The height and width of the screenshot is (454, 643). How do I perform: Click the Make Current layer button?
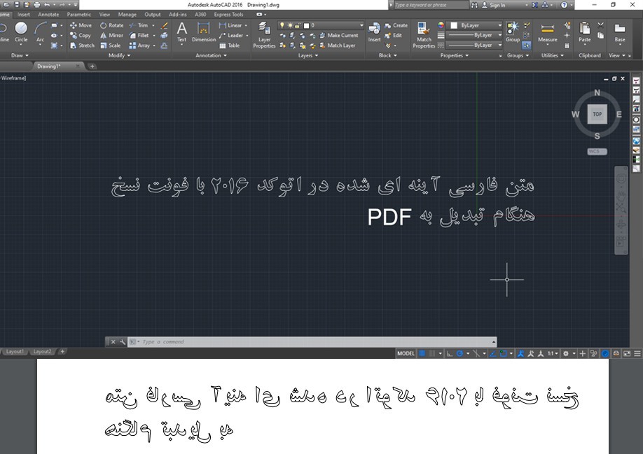click(x=339, y=36)
